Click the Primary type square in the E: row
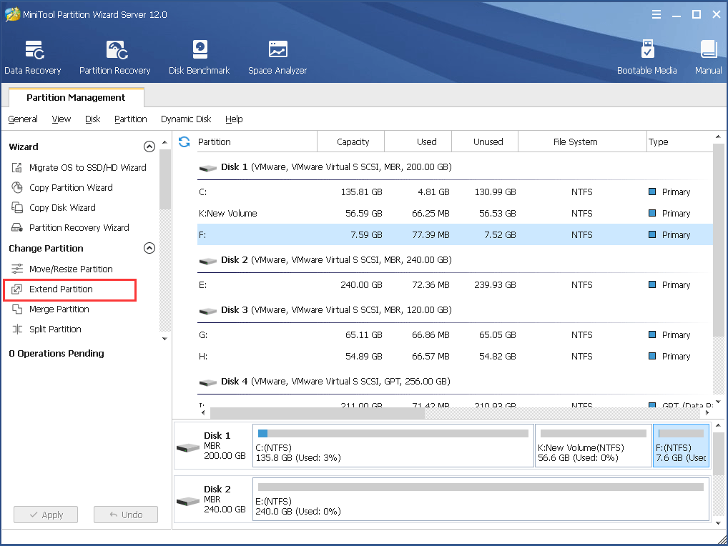728x546 pixels. pos(652,284)
